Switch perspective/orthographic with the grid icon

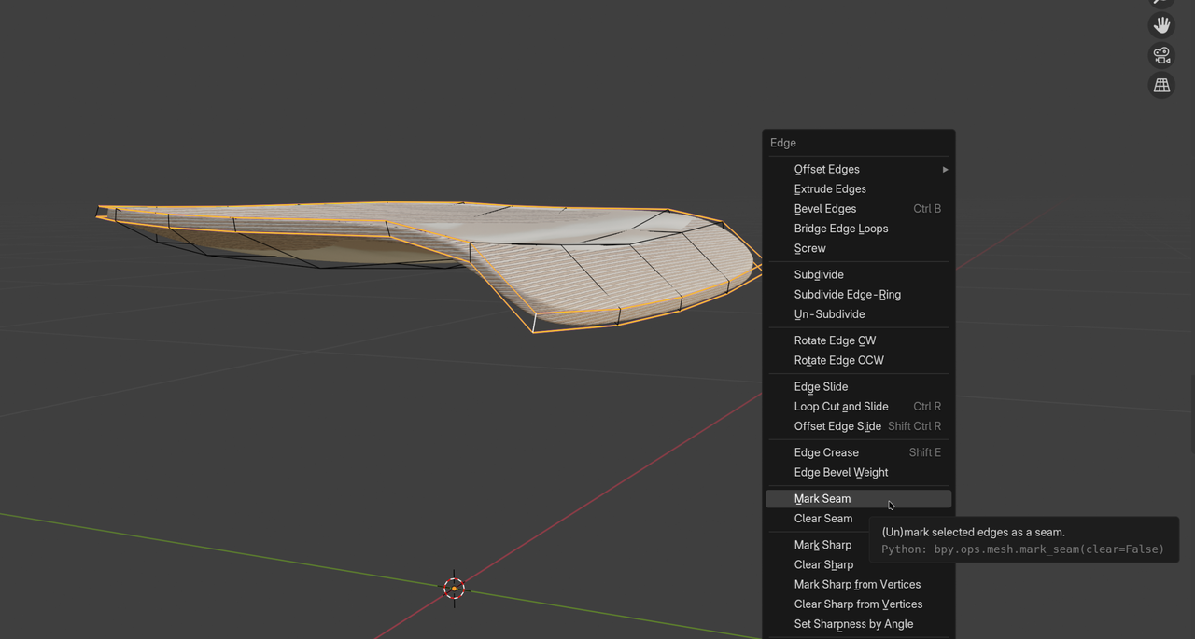pos(1161,85)
